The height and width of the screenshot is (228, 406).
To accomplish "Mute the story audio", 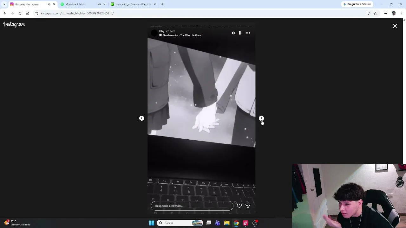I will click(x=233, y=33).
